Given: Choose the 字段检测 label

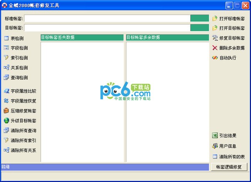Looking at the screenshot, I should 19,48.
